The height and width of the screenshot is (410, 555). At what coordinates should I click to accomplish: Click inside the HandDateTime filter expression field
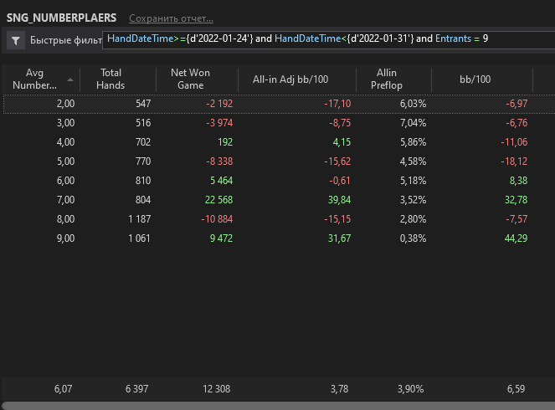[x=328, y=39]
